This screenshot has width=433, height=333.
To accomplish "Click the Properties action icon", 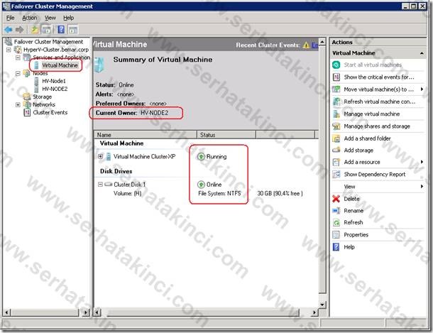I will 336,235.
